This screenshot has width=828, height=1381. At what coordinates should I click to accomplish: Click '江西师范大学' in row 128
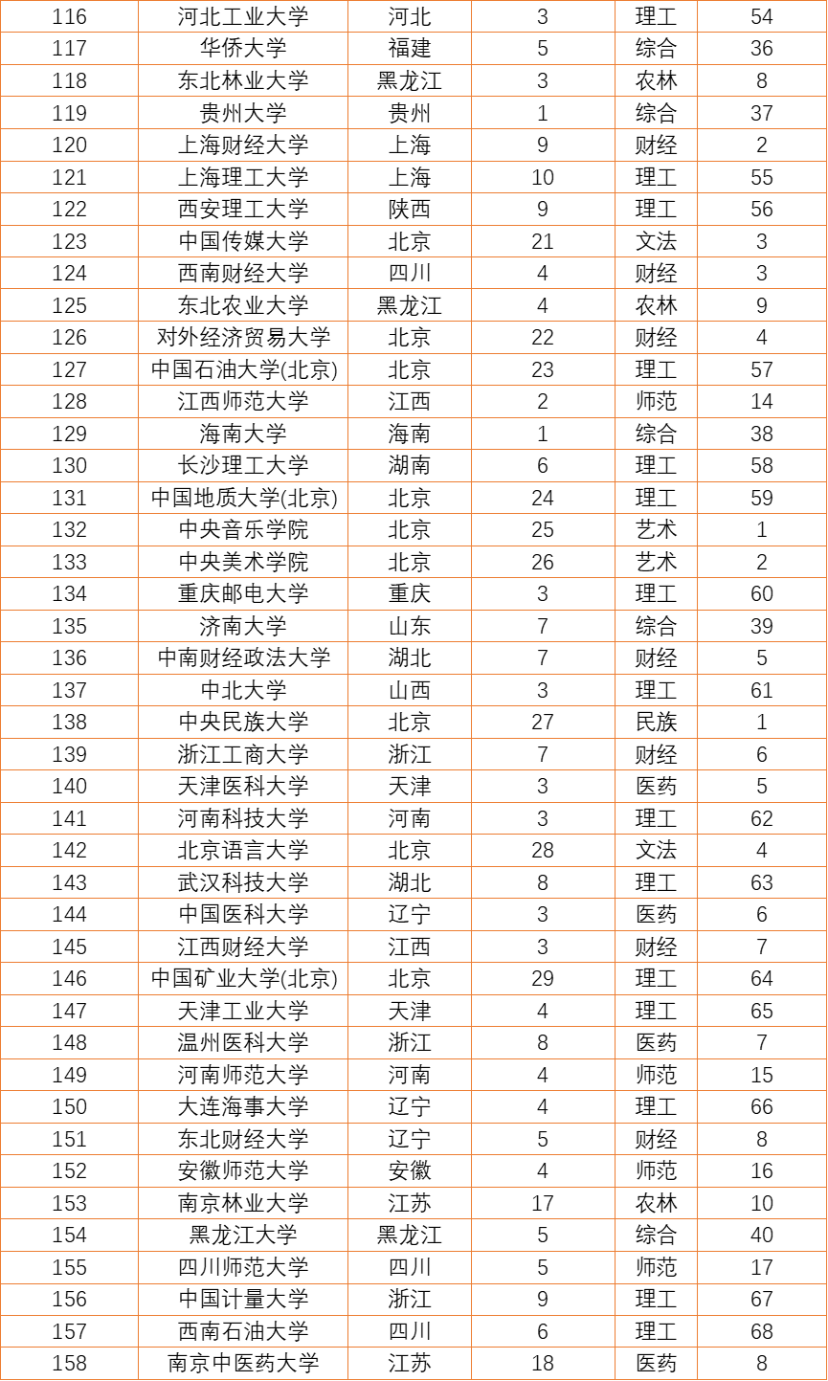[x=243, y=401]
